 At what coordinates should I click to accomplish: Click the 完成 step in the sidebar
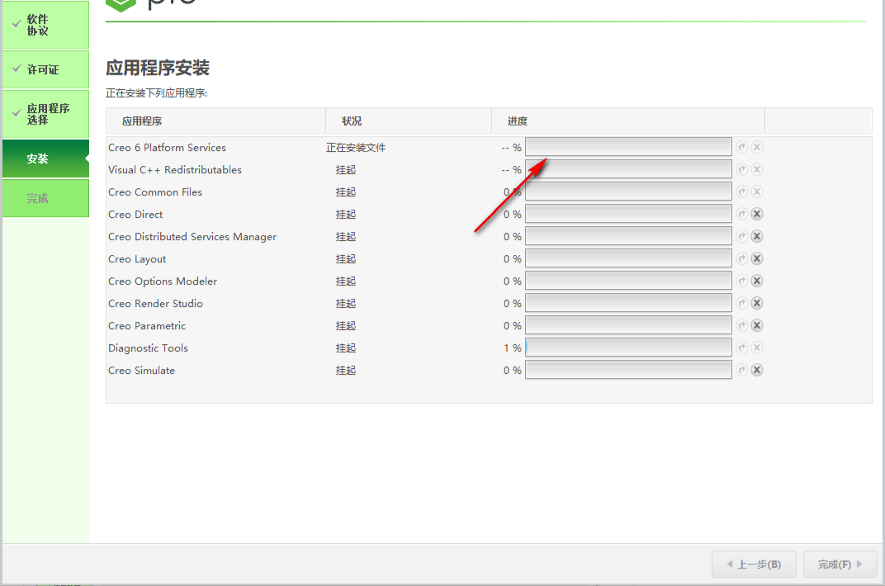tap(45, 198)
